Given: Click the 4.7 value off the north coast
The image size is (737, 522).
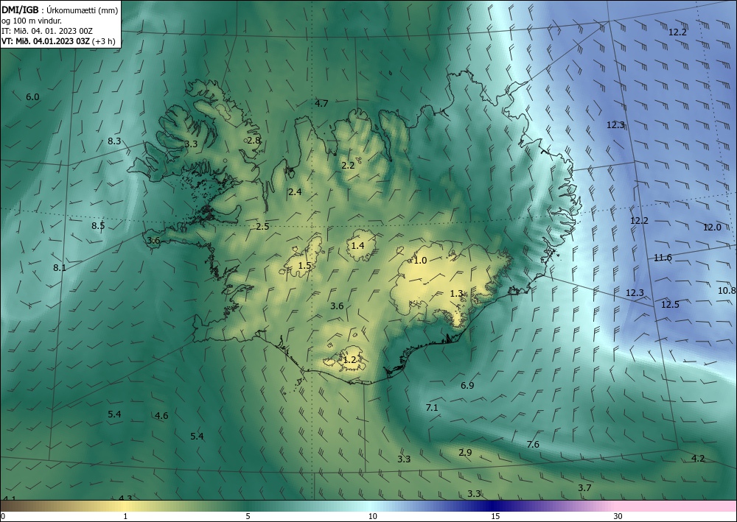Looking at the screenshot, I should coord(321,103).
